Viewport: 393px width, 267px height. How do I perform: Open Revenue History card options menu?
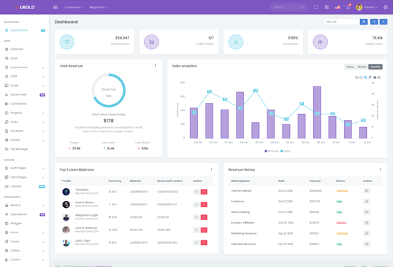pos(380,169)
